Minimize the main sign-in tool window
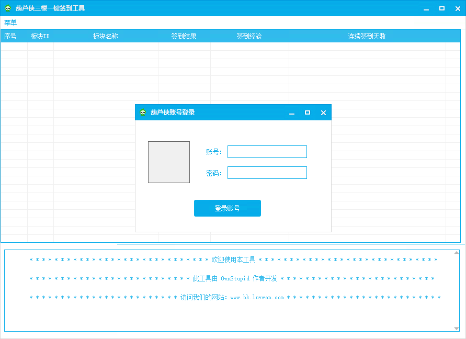This screenshot has width=466, height=339. point(426,8)
